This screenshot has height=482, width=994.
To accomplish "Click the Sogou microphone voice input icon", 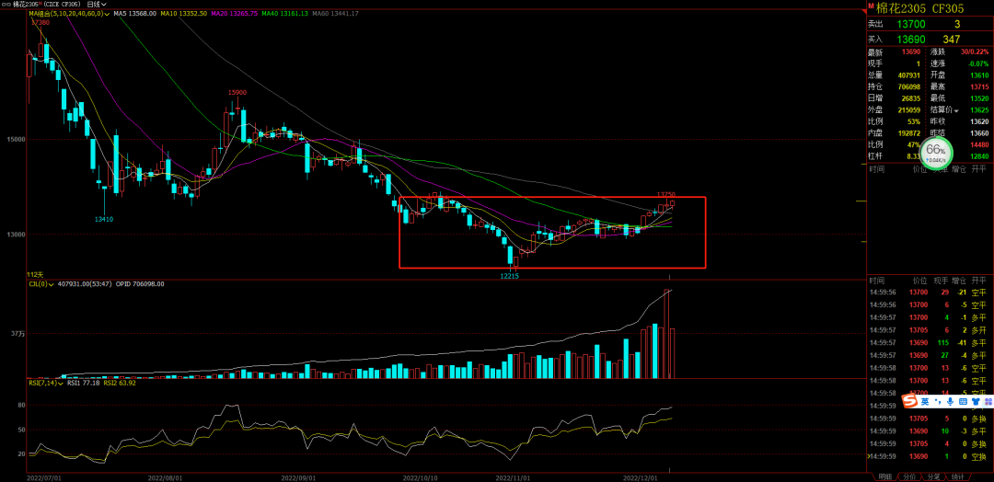I will click(950, 402).
